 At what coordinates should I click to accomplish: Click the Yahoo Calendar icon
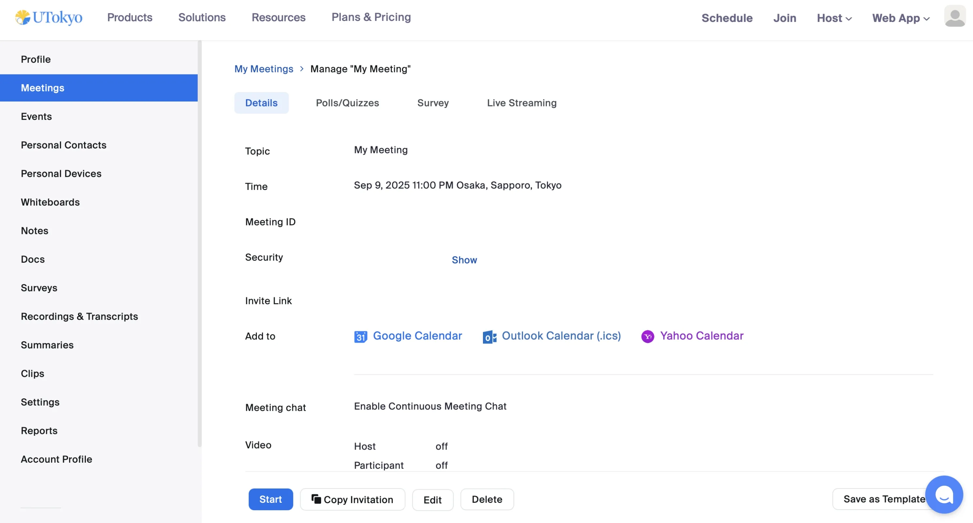[647, 336]
